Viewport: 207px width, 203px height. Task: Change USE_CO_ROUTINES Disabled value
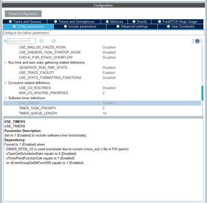tap(109, 88)
